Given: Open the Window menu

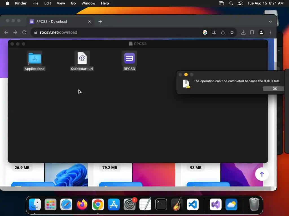Looking at the screenshot, I should point(88,3).
